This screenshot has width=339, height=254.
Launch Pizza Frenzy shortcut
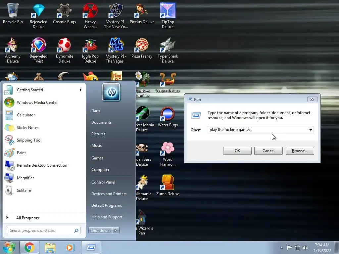tap(142, 48)
